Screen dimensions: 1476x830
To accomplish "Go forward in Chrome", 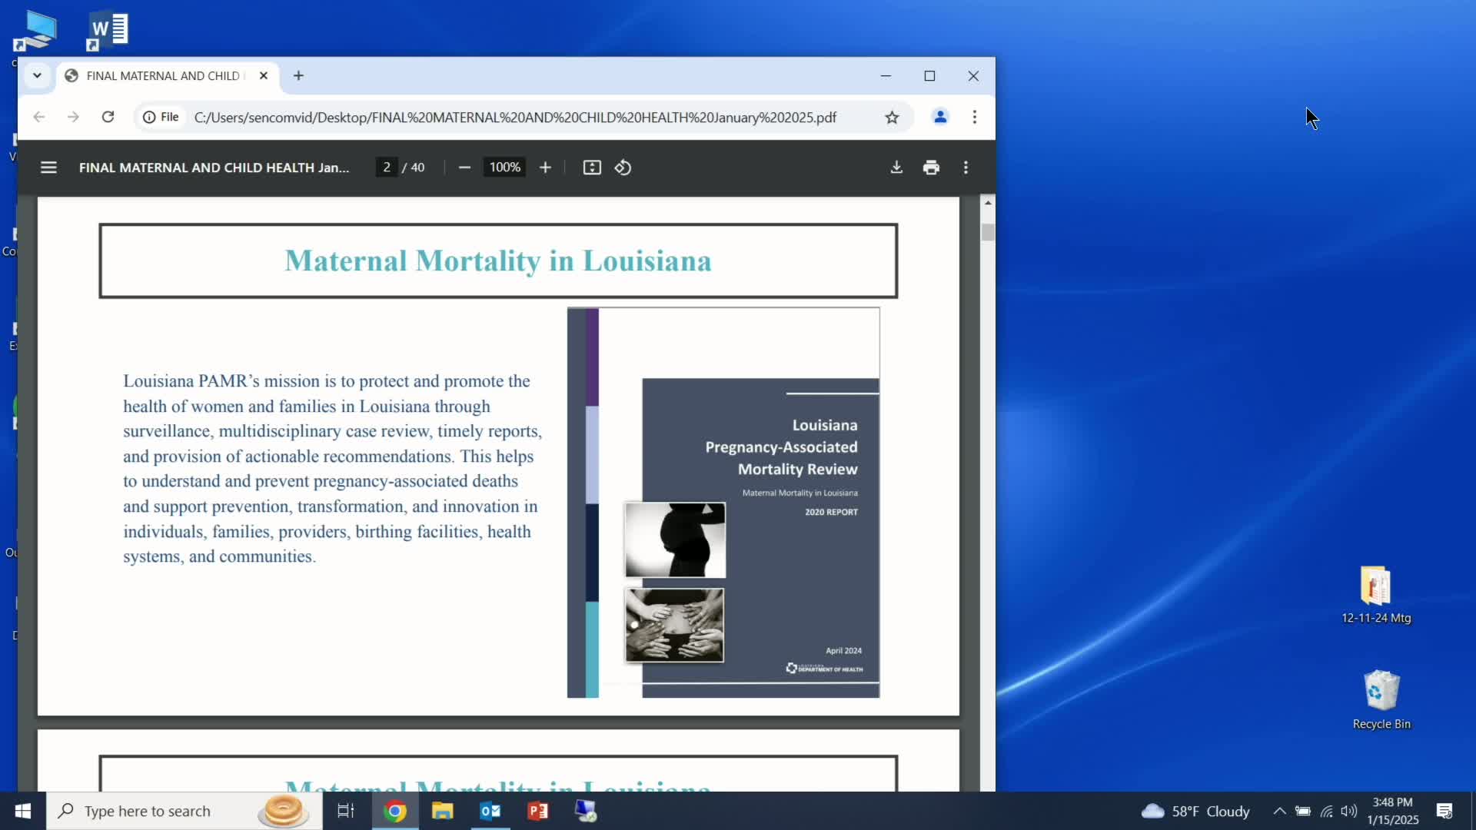I will tap(73, 117).
